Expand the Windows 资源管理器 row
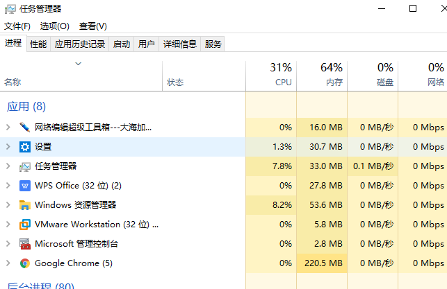The image size is (447, 289). point(8,205)
